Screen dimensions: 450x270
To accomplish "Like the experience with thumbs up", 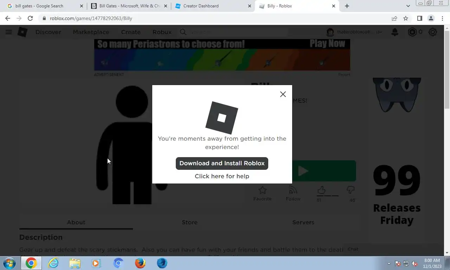I will tap(321, 190).
